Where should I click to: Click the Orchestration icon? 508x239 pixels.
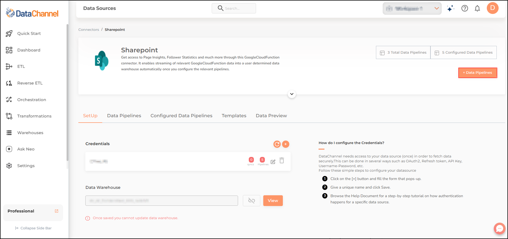point(9,100)
